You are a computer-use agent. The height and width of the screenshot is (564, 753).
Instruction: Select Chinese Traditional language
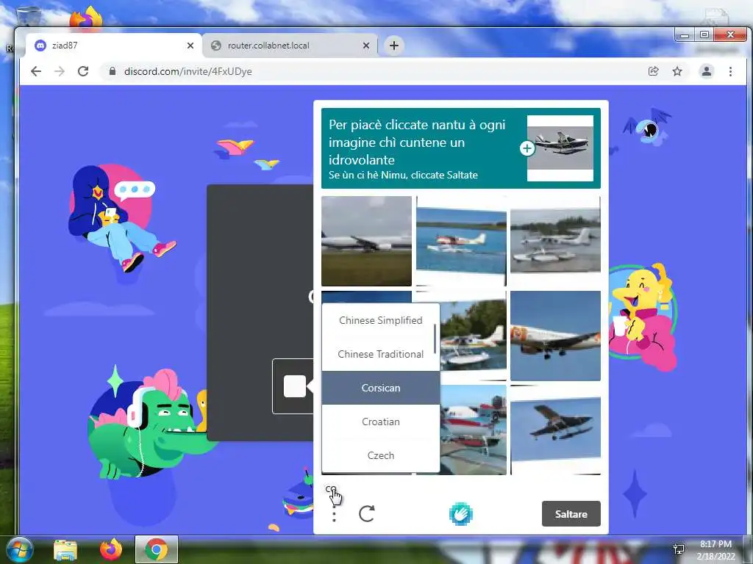click(x=380, y=354)
